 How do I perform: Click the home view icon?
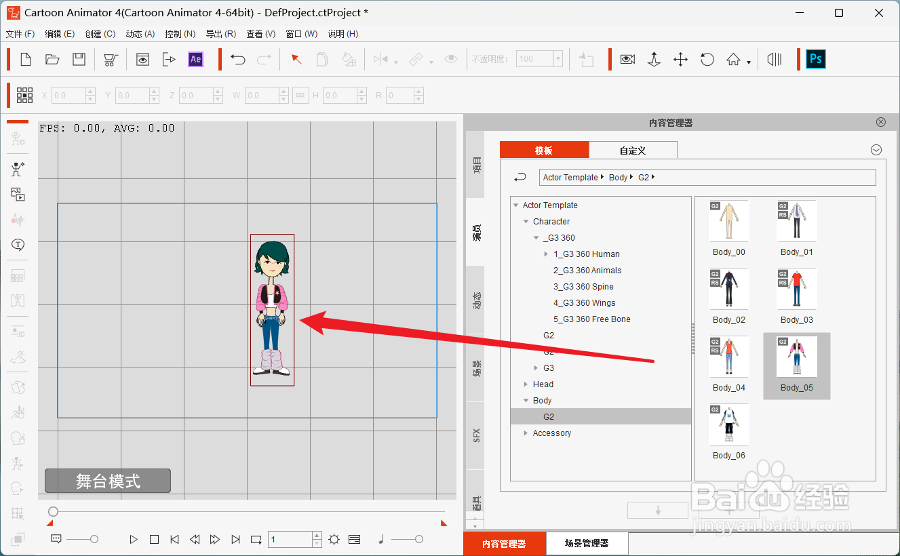pyautogui.click(x=733, y=60)
